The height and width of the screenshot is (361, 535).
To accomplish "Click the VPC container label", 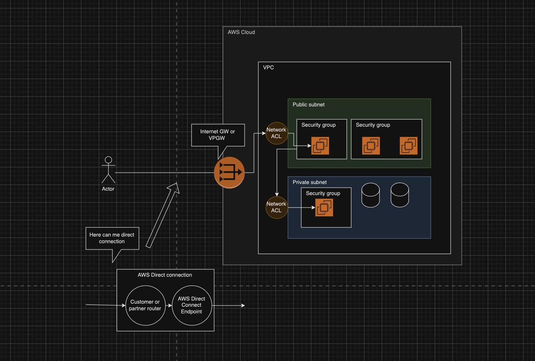I will pyautogui.click(x=268, y=68).
